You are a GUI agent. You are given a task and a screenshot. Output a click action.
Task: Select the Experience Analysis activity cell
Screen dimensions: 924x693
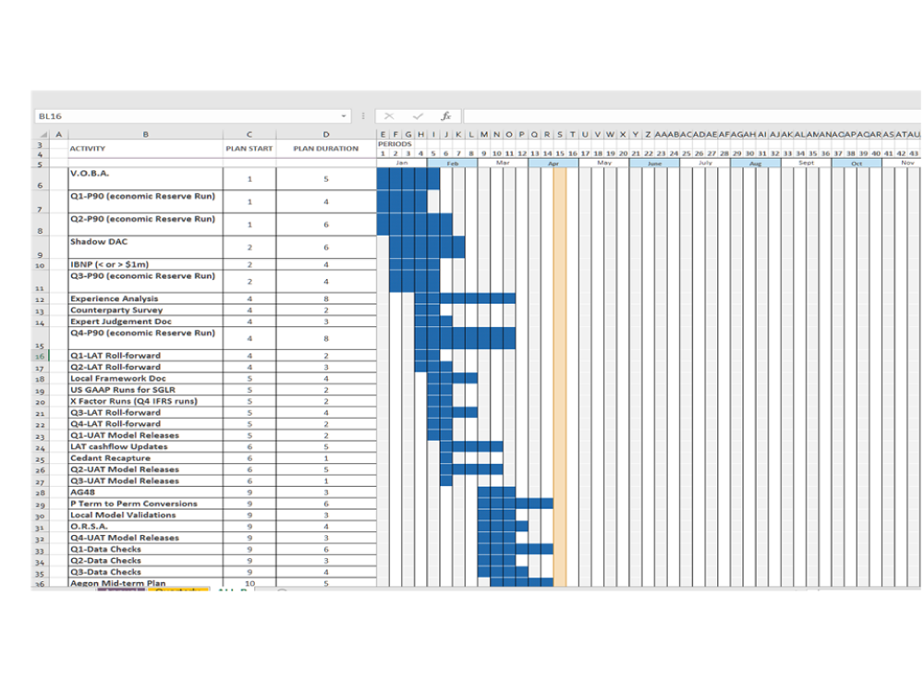click(146, 298)
